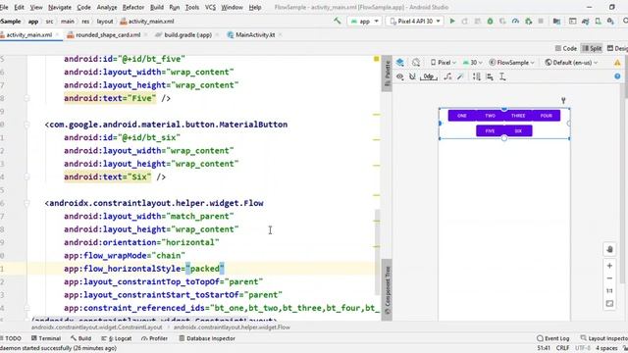Switch editor to Split view mode
The width and height of the screenshot is (628, 353).
(592, 48)
